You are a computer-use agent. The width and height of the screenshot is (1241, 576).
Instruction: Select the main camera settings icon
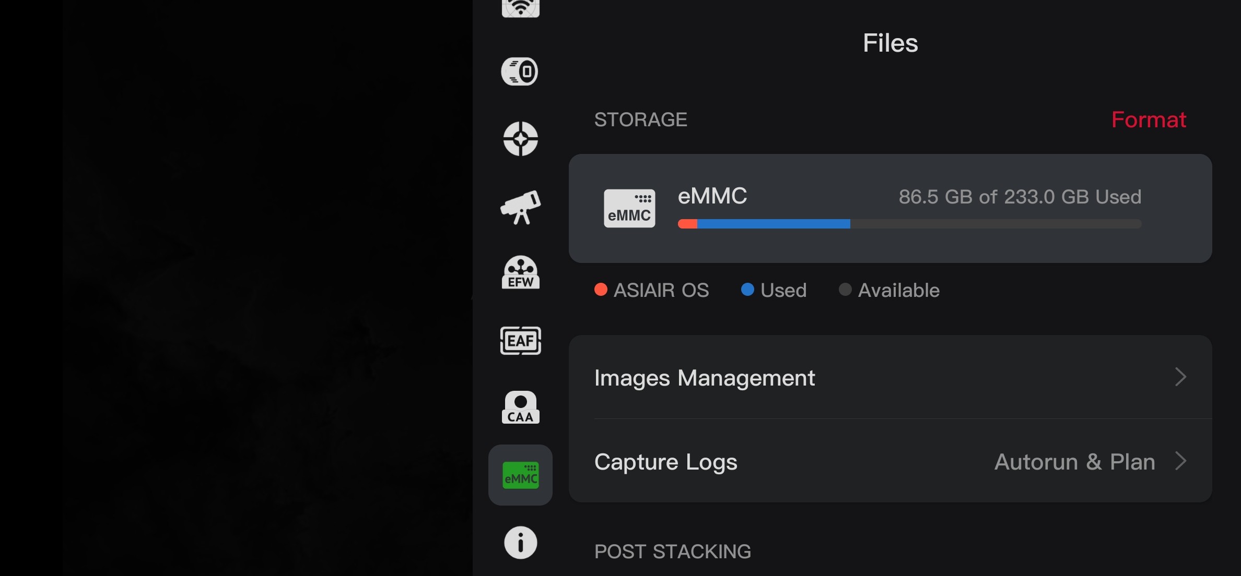(x=520, y=71)
